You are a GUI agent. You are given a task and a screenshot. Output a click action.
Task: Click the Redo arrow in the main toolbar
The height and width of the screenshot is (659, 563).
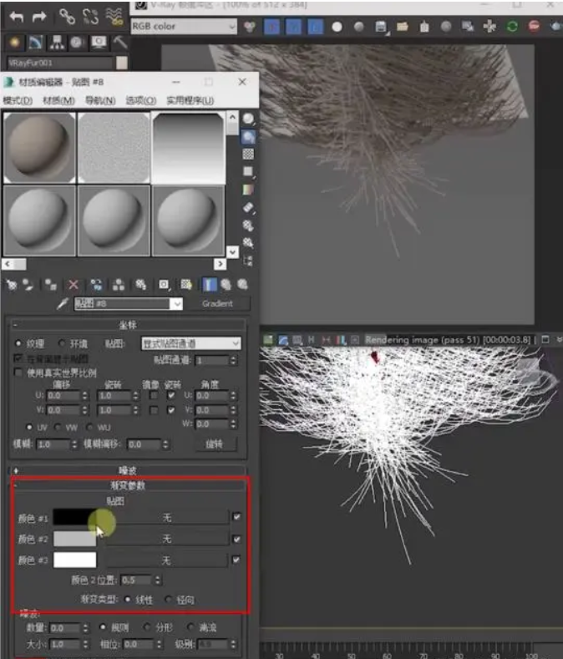click(x=38, y=15)
